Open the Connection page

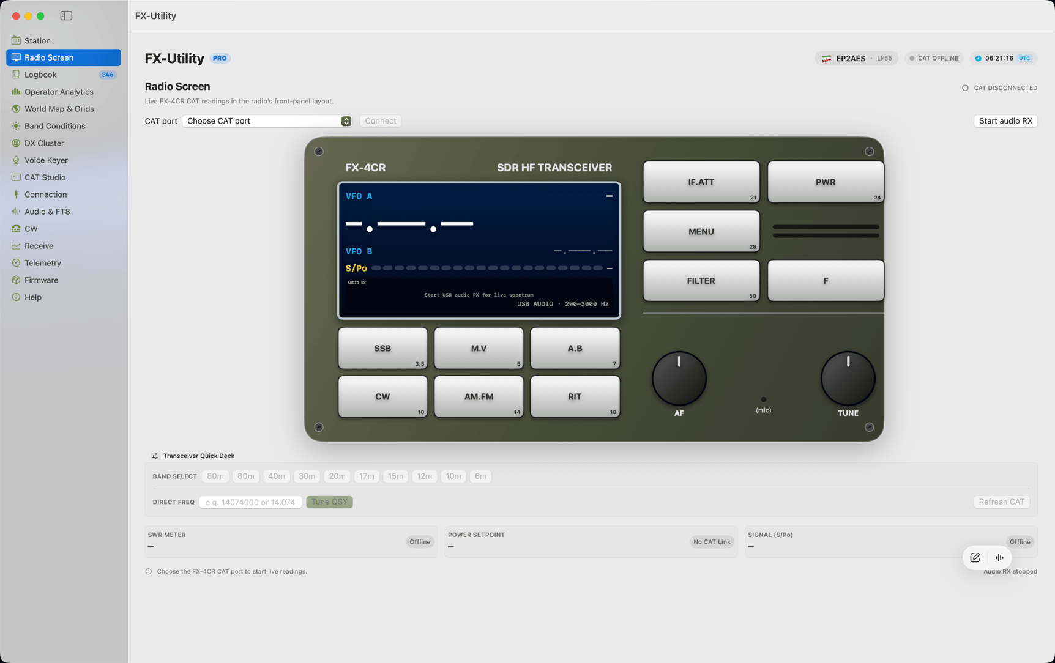point(64,194)
